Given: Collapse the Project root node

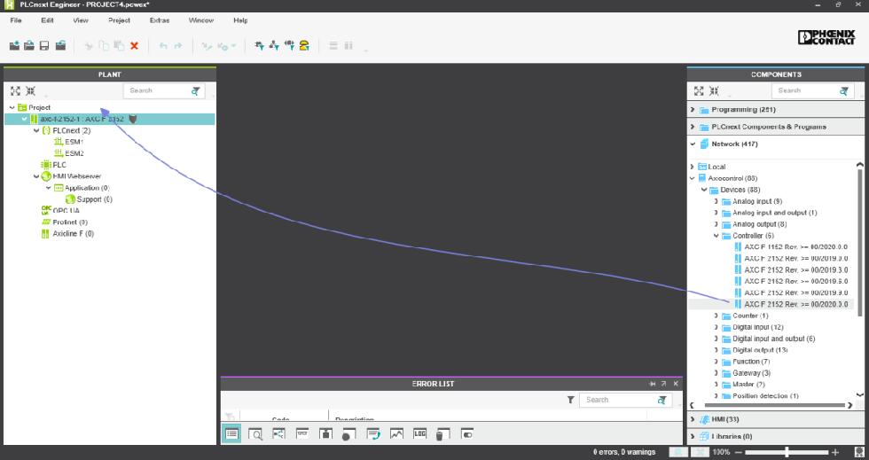Looking at the screenshot, I should [x=12, y=107].
